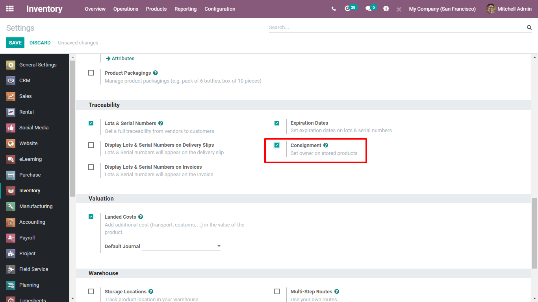Viewport: 538px width, 302px height.
Task: Enable Multi-Step Routes checkbox
Action: (277, 291)
